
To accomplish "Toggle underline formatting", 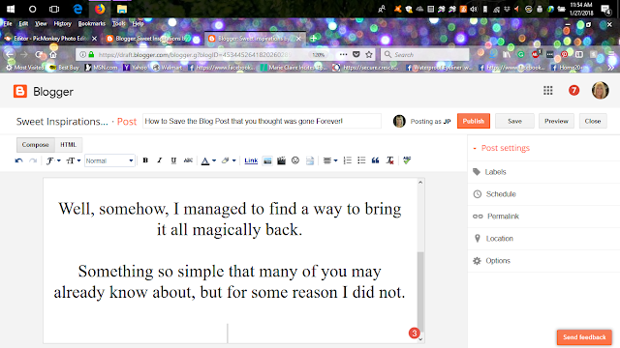I will coord(173,160).
